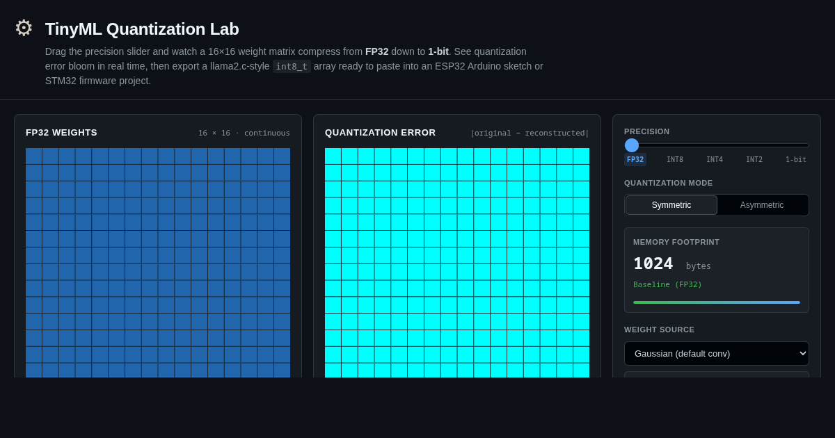This screenshot has width=835, height=438.
Task: Select the FP32 precision label
Action: 635,160
